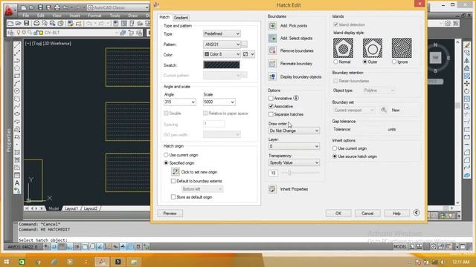Image resolution: width=476 pixels, height=267 pixels.
Task: Open the background color dropdown
Action: (x=248, y=54)
